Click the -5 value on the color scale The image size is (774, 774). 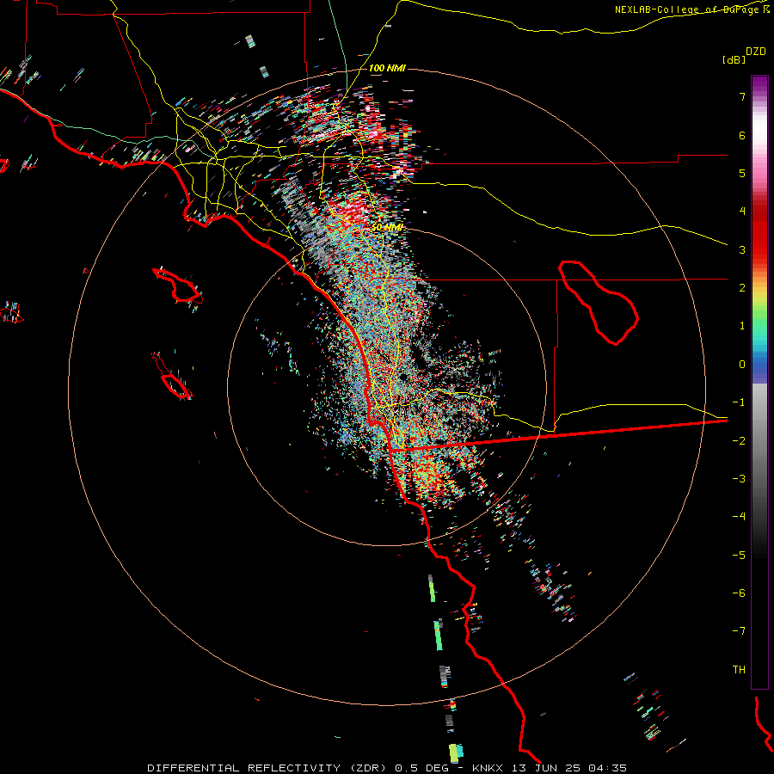coord(739,556)
